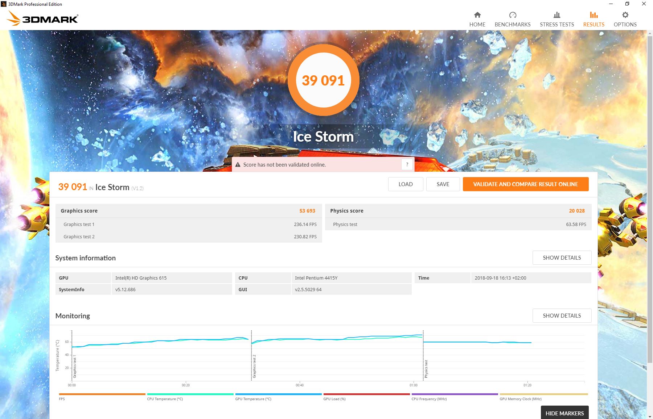653x419 pixels.
Task: Minimize the 3DMark window
Action: 611,4
